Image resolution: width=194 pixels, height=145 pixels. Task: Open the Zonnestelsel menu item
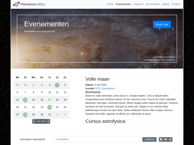click(153, 4)
